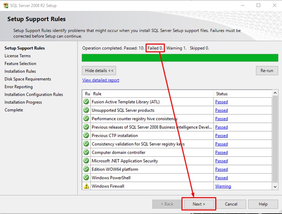Cancel the SQL Server setup
The image size is (282, 214).
[231, 204]
